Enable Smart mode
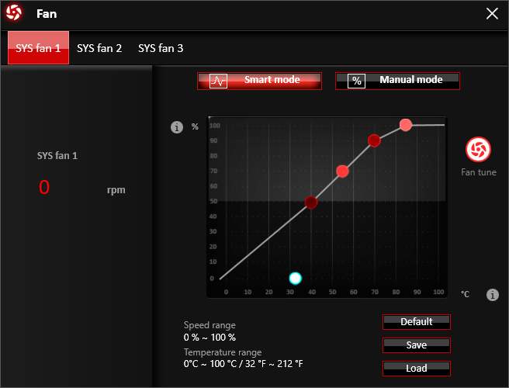 (259, 81)
